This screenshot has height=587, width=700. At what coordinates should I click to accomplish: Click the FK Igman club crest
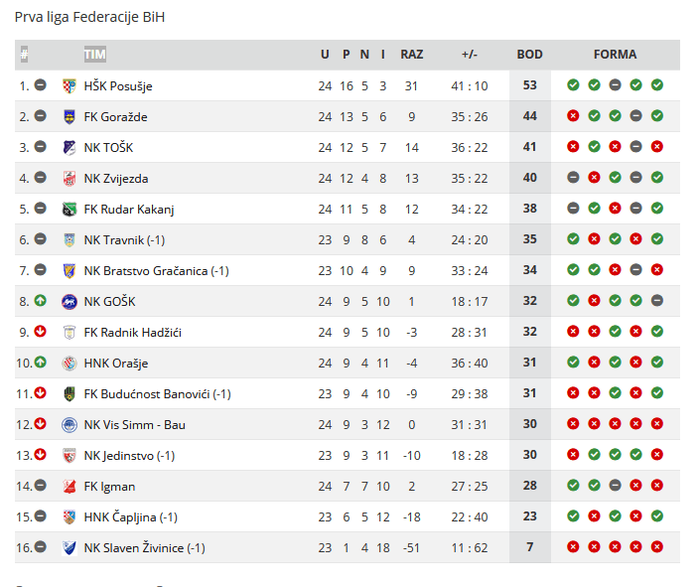click(x=70, y=487)
